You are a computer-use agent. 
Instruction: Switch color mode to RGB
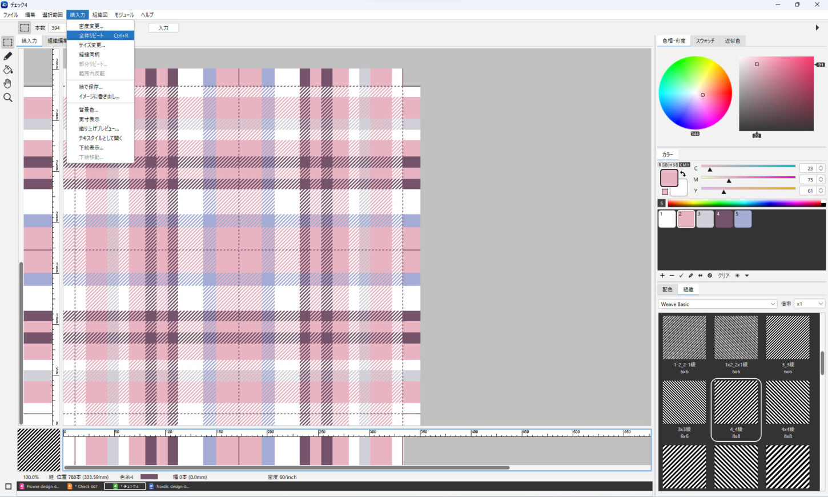coord(663,165)
